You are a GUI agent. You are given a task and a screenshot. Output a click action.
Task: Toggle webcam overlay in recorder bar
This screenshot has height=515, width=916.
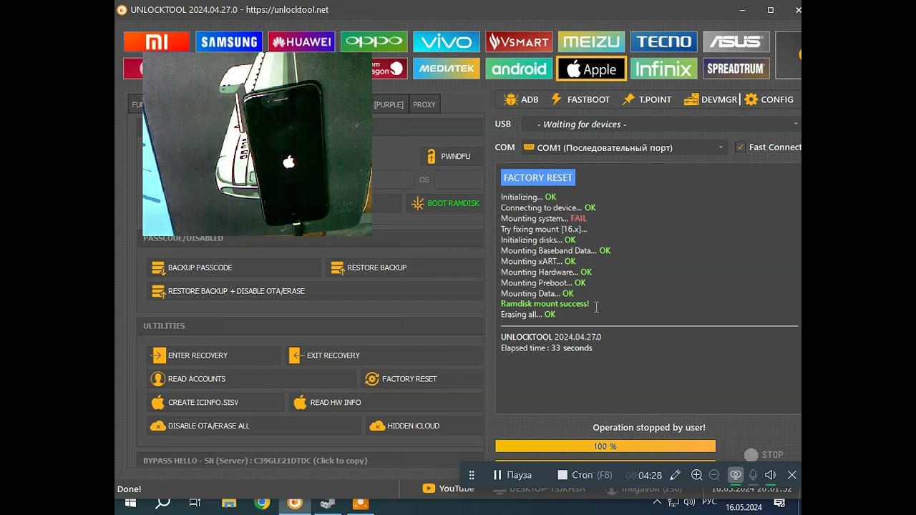735,475
